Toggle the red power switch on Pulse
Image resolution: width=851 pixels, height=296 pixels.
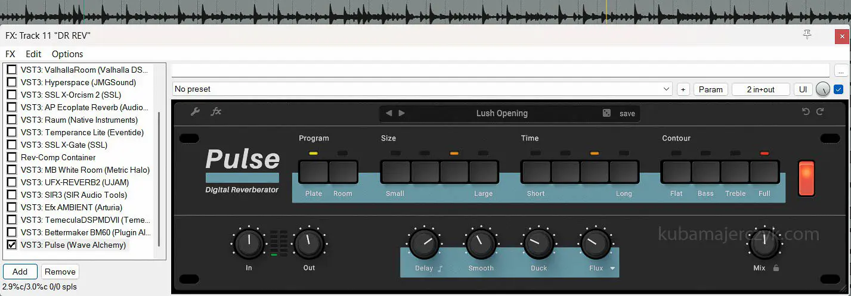tap(806, 177)
